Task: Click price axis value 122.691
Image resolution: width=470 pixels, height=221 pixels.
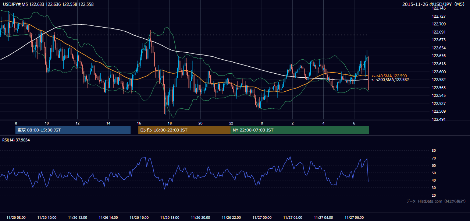Action: (x=438, y=32)
